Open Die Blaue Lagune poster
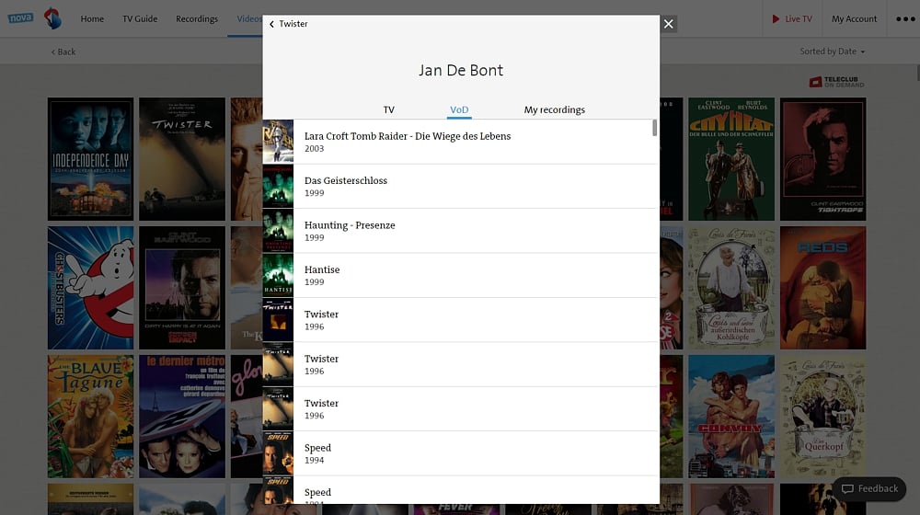Viewport: 920px width, 515px height. point(90,417)
